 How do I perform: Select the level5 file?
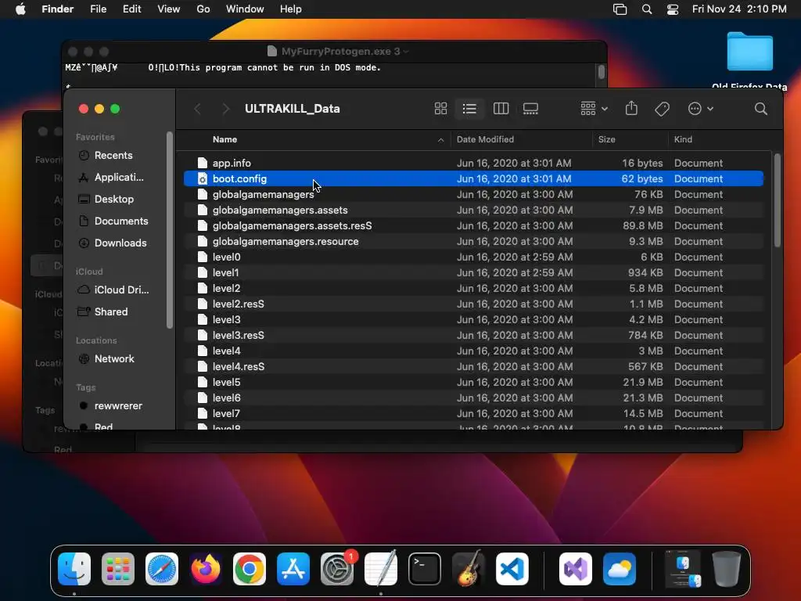473,382
